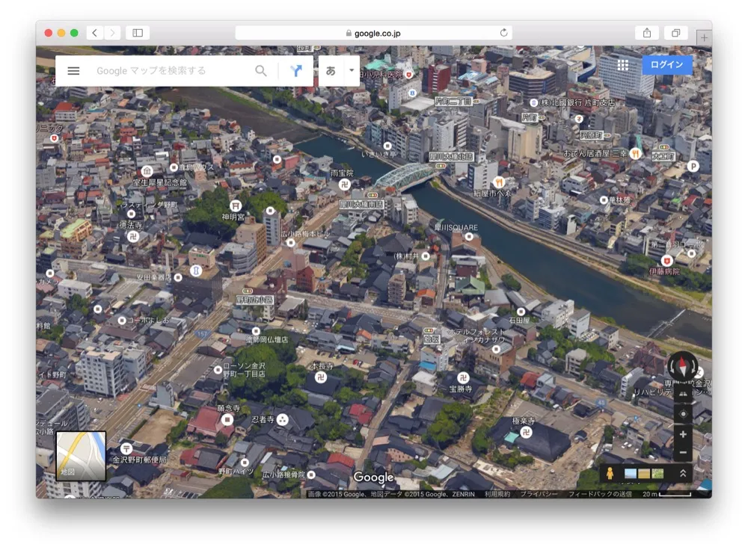Image resolution: width=748 pixels, height=550 pixels.
Task: Zoom in with the plus button
Action: pos(682,434)
